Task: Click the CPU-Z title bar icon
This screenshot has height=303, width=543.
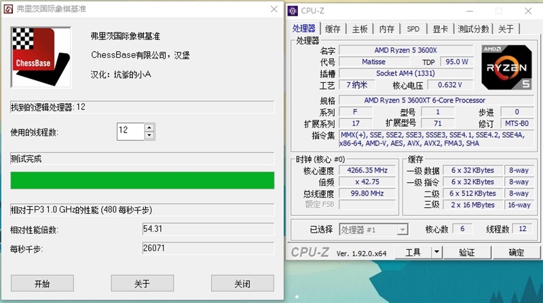Action: click(x=293, y=11)
